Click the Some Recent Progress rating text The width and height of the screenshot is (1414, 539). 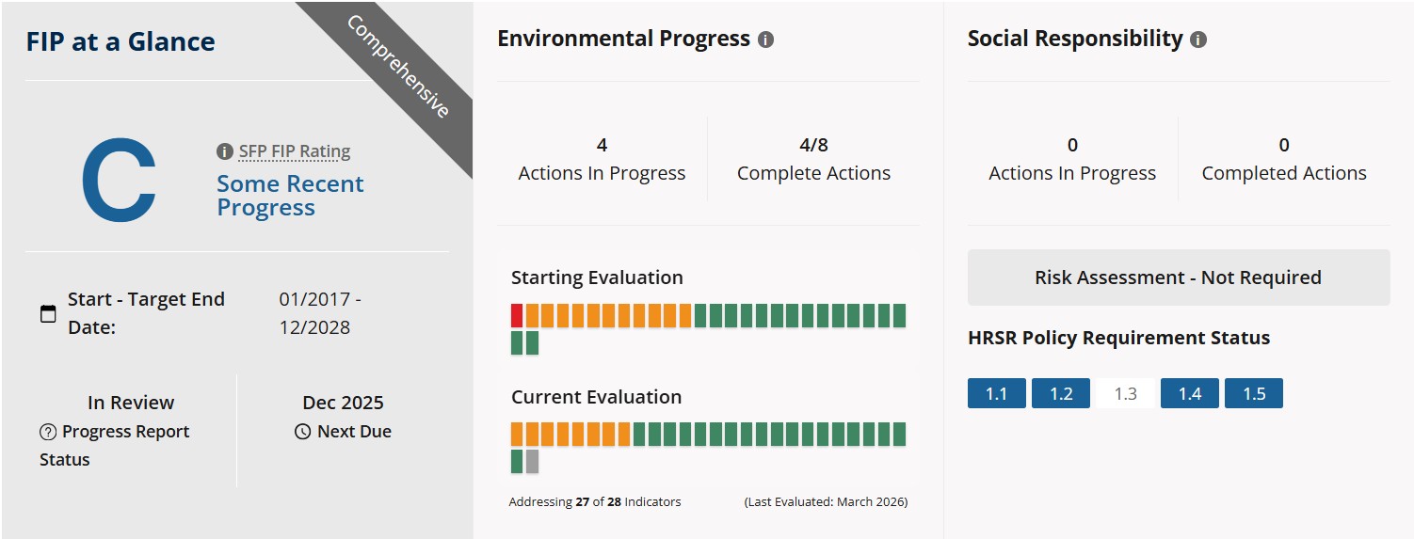click(x=290, y=196)
